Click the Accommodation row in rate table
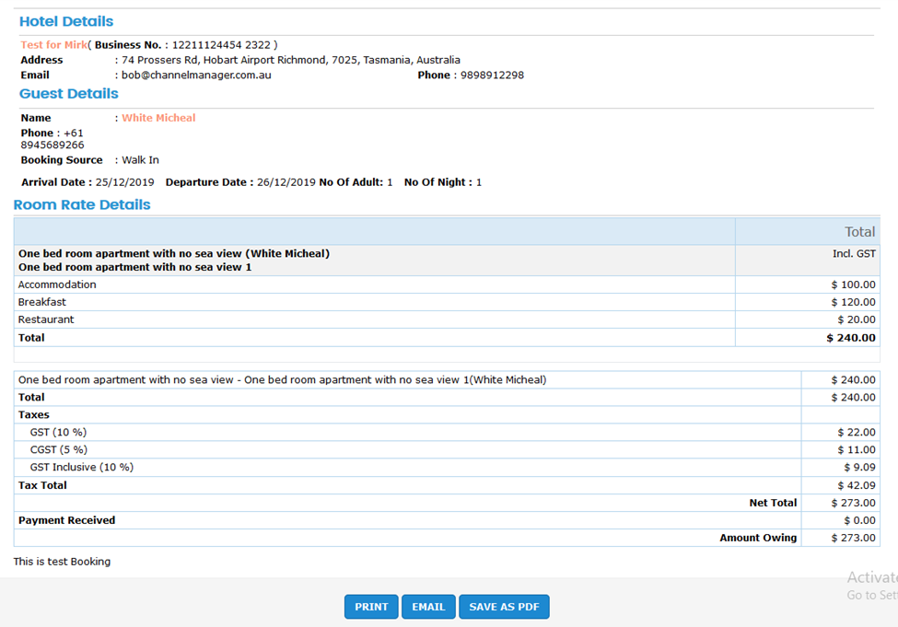The height and width of the screenshot is (627, 898). (57, 285)
